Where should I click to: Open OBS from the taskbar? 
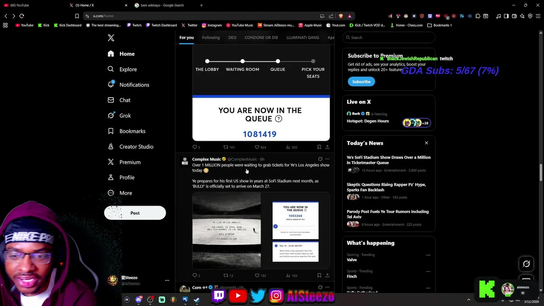(150, 300)
